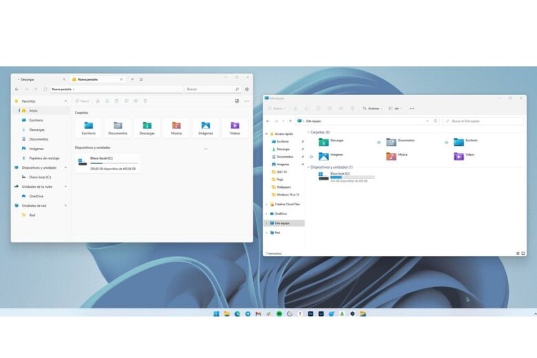
Task: Collapse Unidades de la nube section
Action: coord(65,187)
